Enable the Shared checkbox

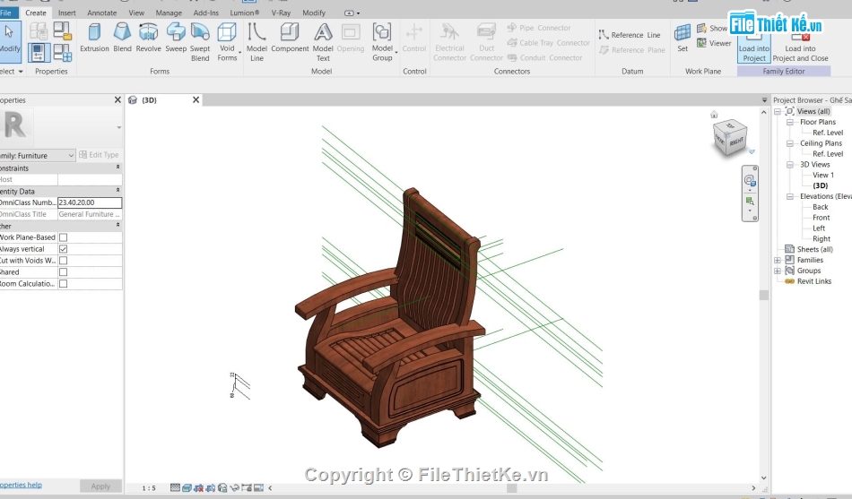coord(63,272)
